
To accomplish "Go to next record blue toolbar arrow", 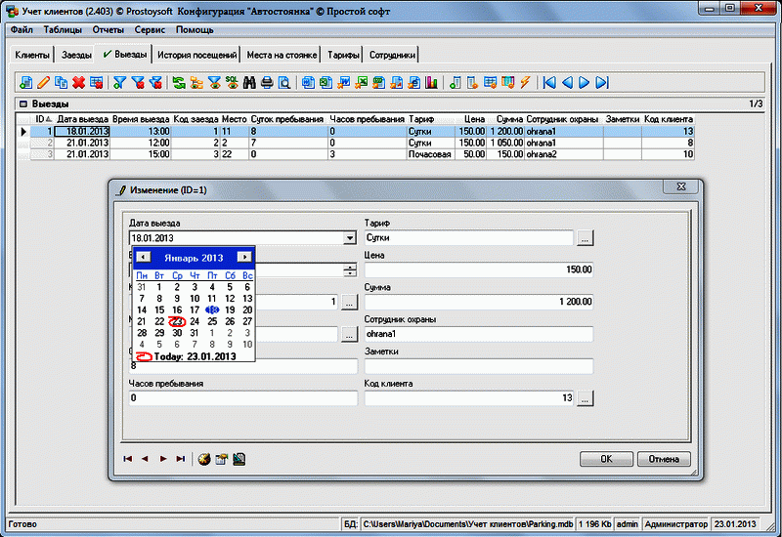I will 584,83.
